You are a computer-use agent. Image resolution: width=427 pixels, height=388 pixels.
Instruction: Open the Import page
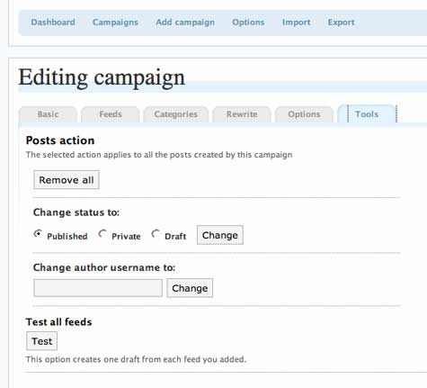(296, 23)
